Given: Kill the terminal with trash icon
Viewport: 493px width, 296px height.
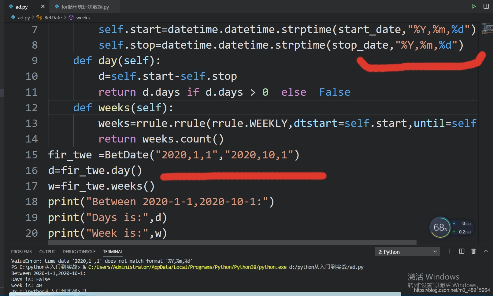Looking at the screenshot, I should tap(473, 251).
